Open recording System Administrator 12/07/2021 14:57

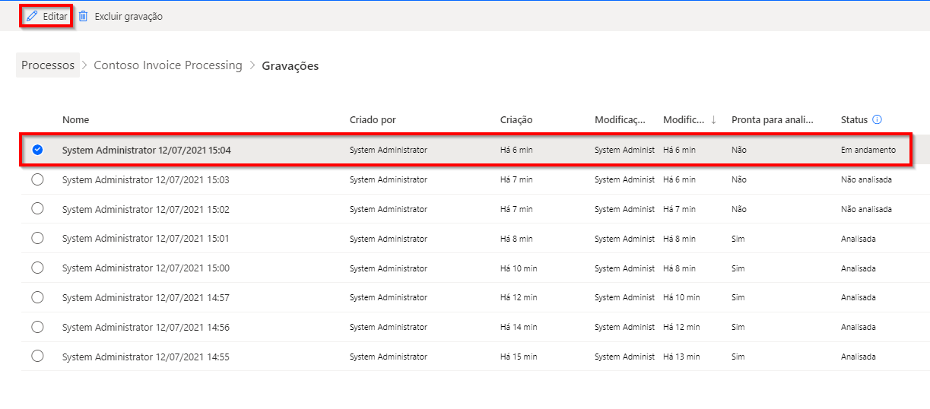click(145, 297)
